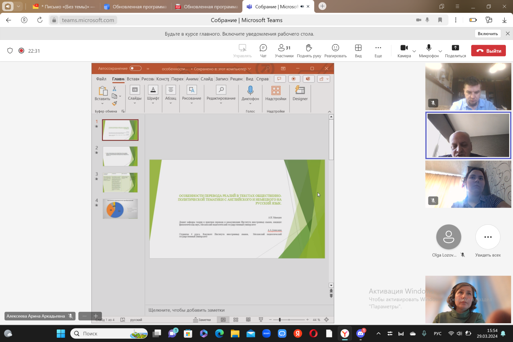
Task: Expand the Camera options dropdown arrow
Action: [x=414, y=51]
